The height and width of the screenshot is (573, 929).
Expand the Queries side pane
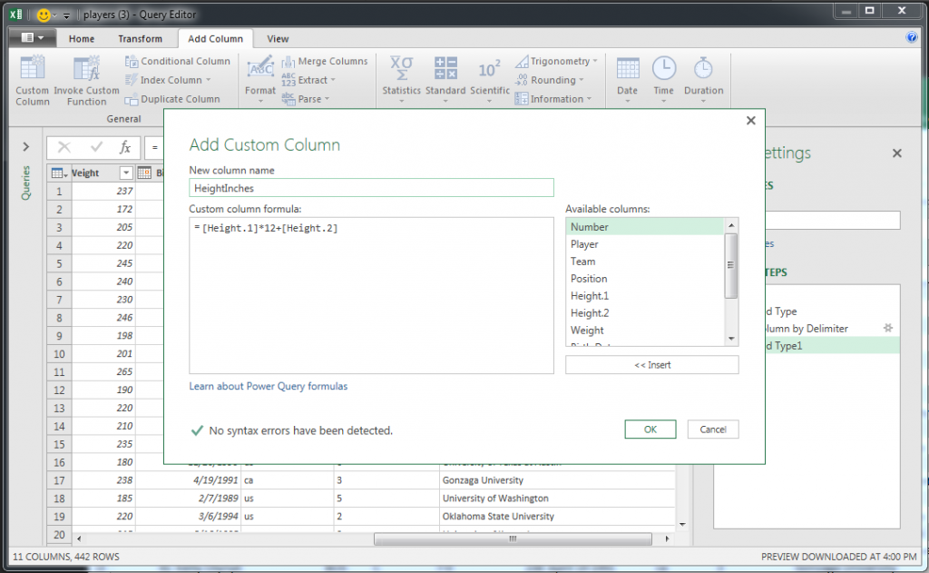pos(25,146)
